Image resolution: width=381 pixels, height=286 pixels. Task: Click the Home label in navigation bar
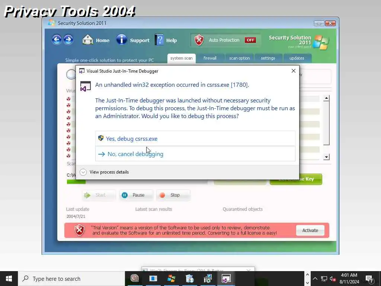pyautogui.click(x=103, y=40)
